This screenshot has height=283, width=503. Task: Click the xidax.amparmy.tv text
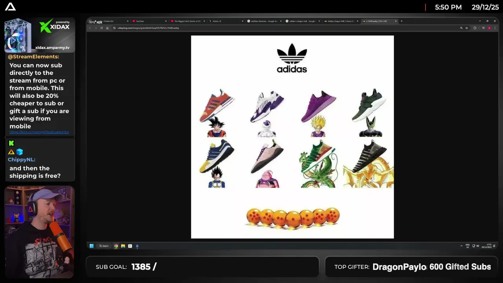[52, 48]
